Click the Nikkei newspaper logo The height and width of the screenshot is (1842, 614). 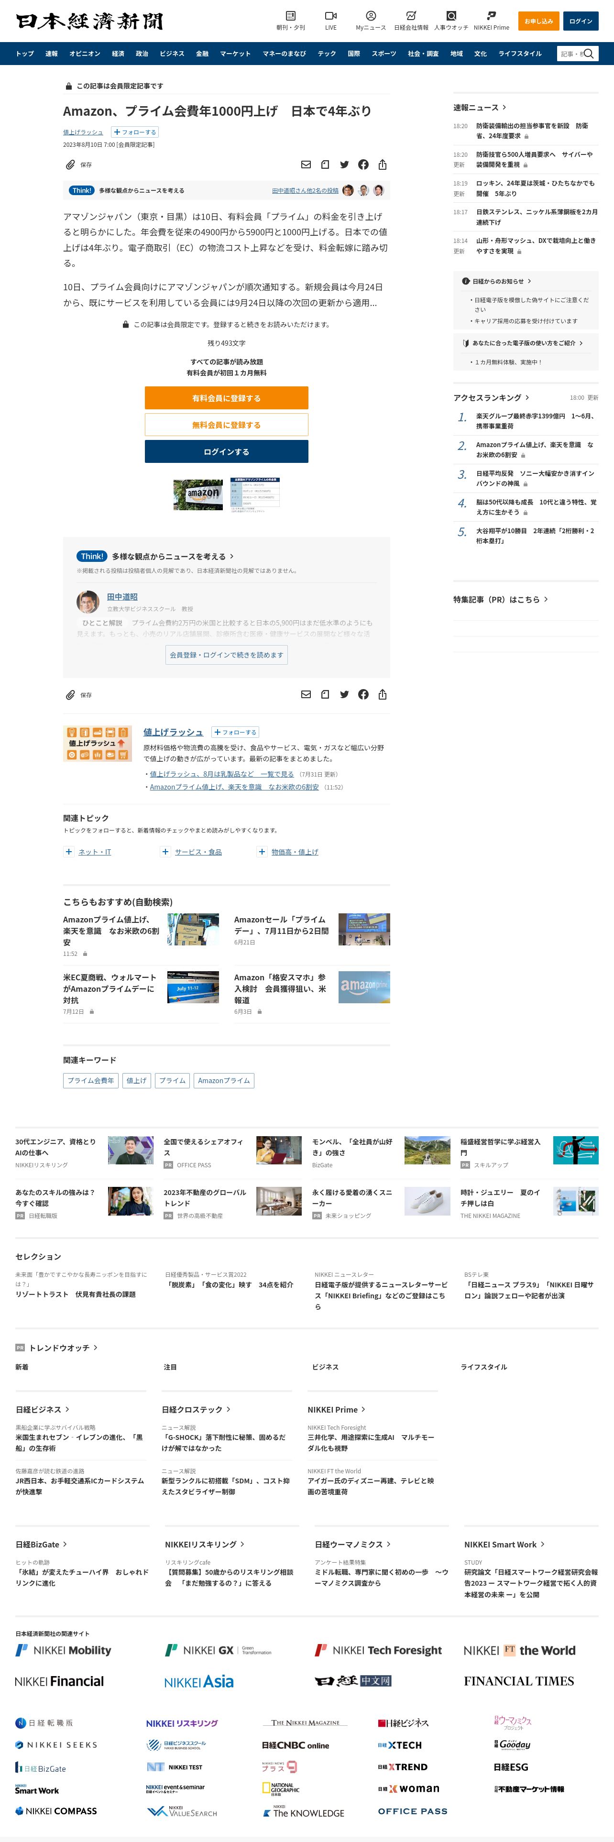pyautogui.click(x=89, y=22)
